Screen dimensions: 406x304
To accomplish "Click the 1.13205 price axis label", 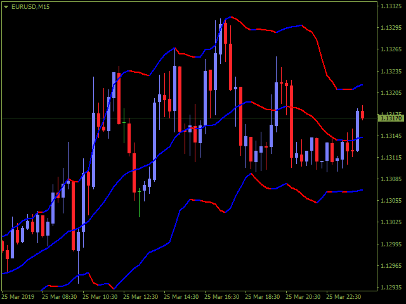I will (x=391, y=92).
